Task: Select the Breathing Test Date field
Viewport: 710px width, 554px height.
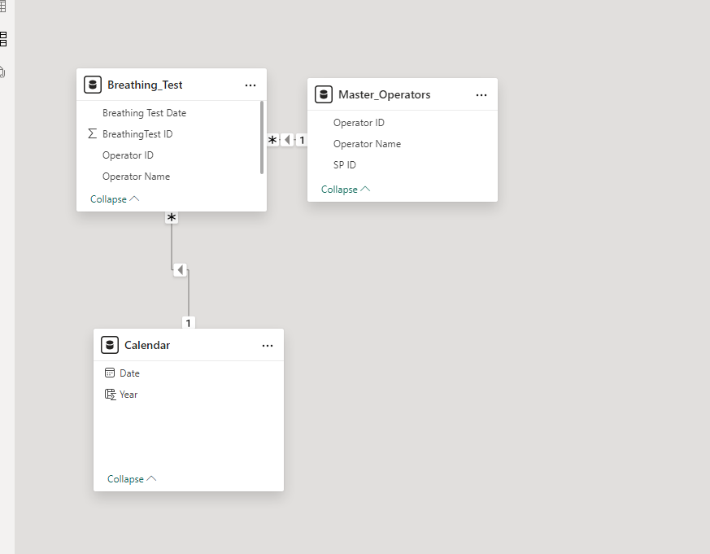Action: tap(144, 113)
